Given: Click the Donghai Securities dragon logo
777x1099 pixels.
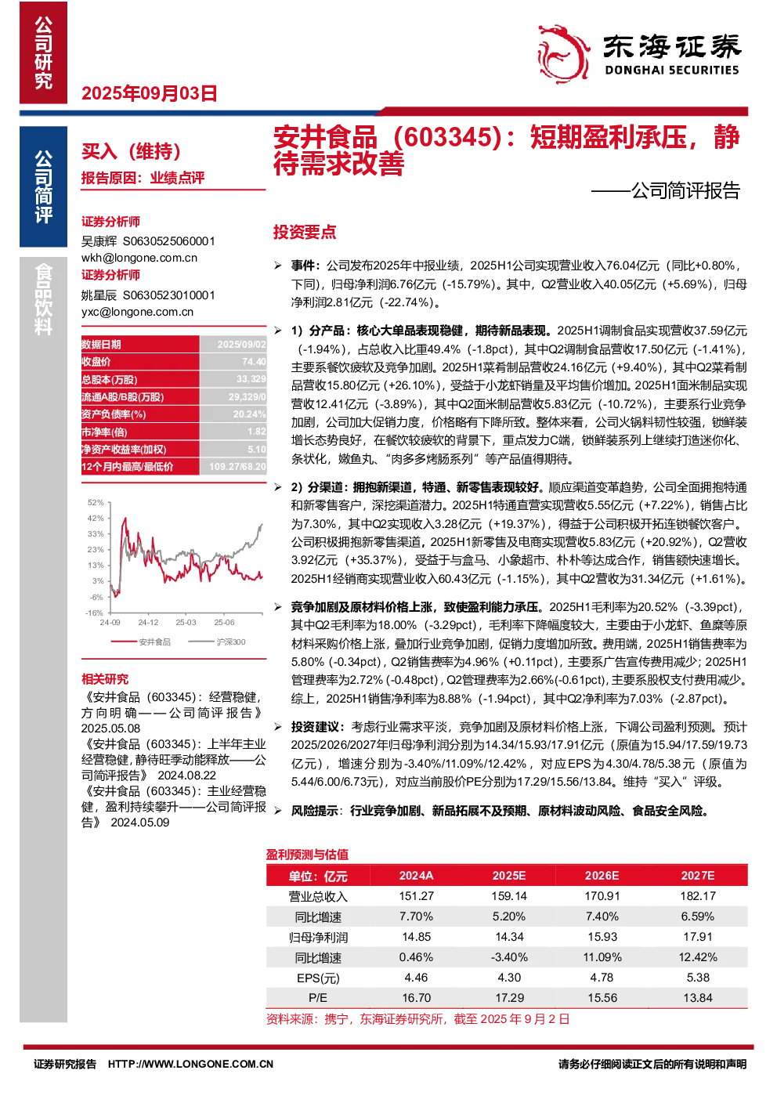Looking at the screenshot, I should (563, 53).
